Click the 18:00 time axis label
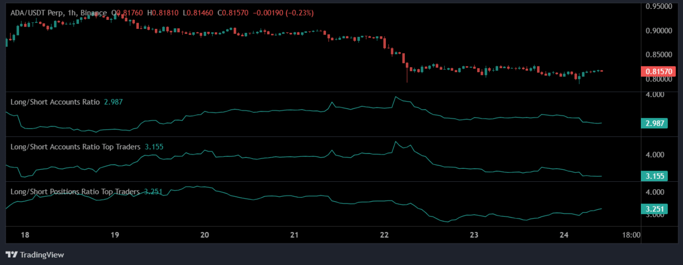 pyautogui.click(x=631, y=235)
